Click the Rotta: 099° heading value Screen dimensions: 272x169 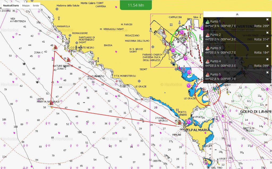coord(262,66)
